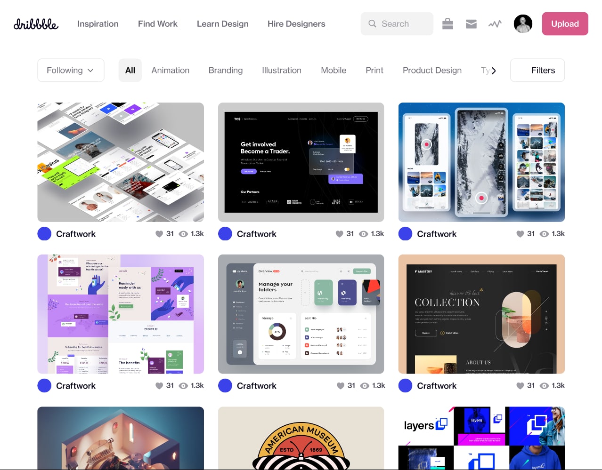The image size is (602, 470).
Task: Switch to the Branding category
Action: click(x=226, y=70)
